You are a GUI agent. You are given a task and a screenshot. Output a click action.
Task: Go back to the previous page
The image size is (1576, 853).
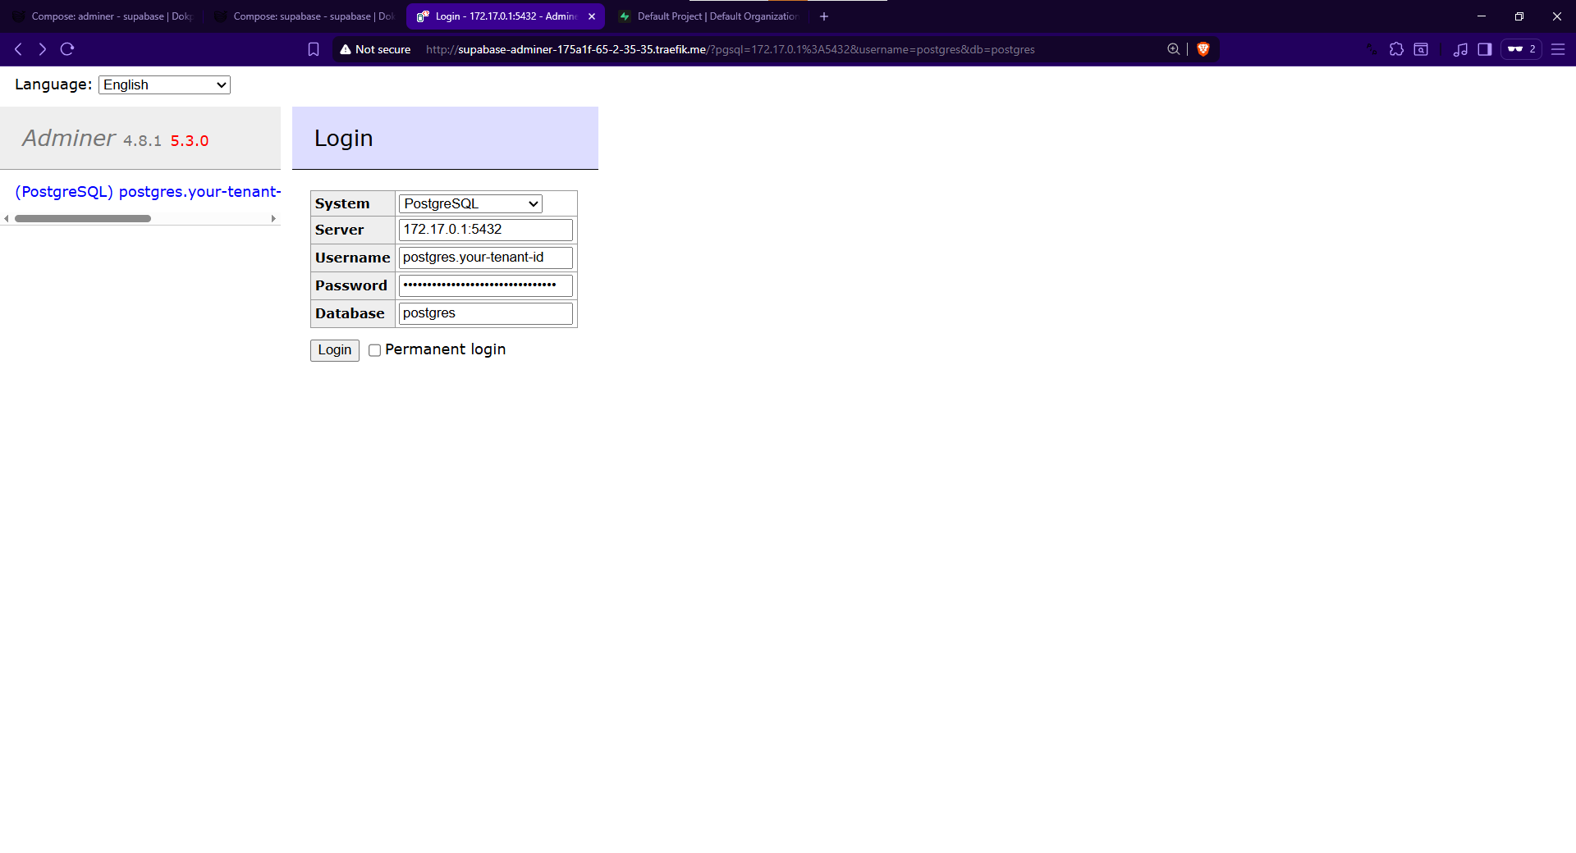click(x=18, y=49)
